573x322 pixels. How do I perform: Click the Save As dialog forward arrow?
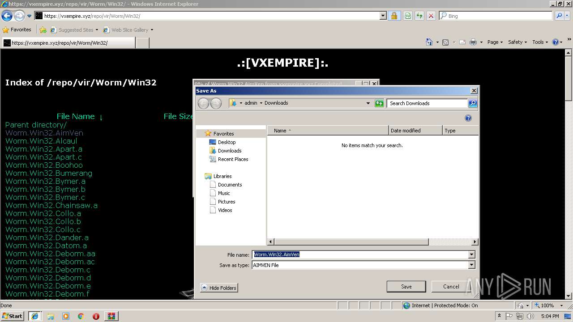[x=216, y=103]
